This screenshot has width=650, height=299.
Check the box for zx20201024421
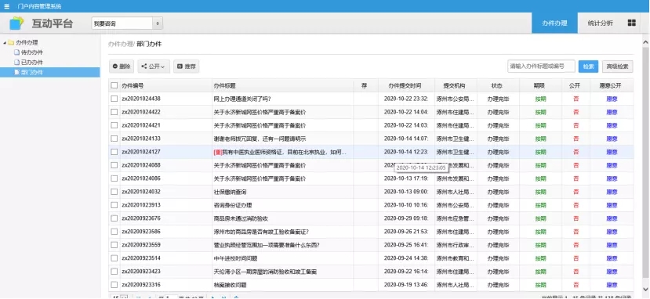(114, 125)
